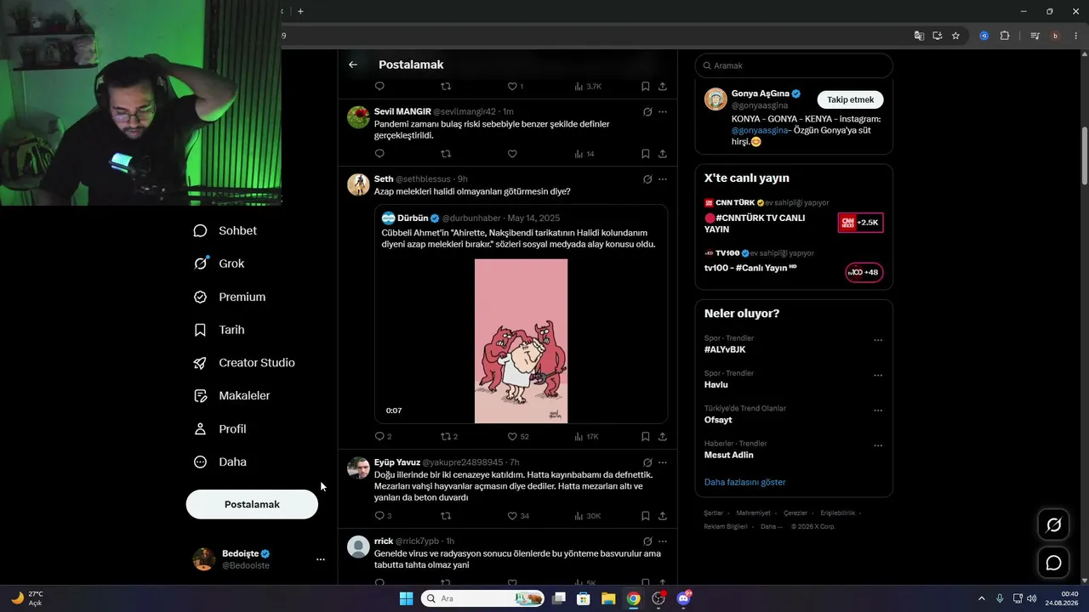This screenshot has width=1089, height=612.
Task: Open options for the Ofsayt trend
Action: [x=878, y=411]
